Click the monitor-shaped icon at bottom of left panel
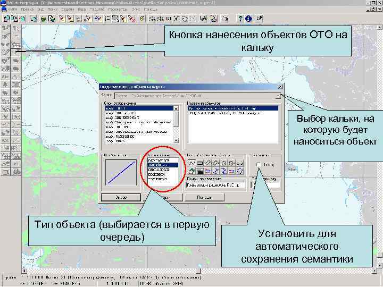 [x=5, y=172]
